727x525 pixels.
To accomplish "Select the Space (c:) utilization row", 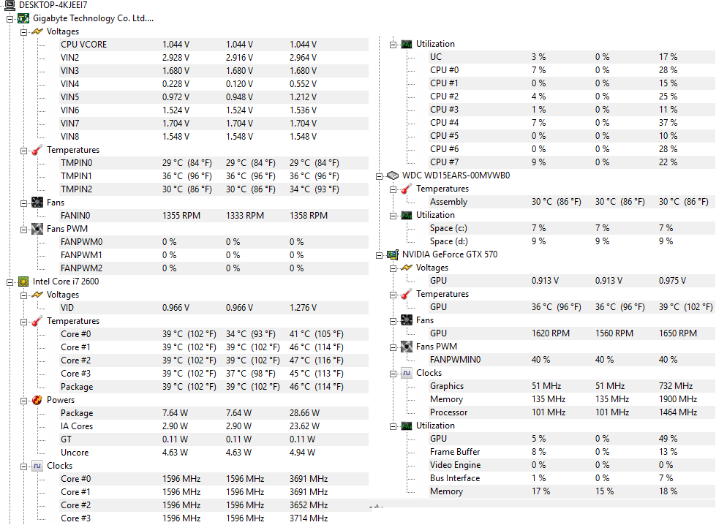I will (571, 228).
